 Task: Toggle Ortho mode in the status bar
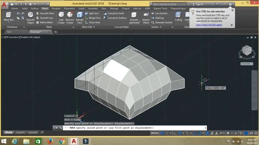click(x=175, y=133)
